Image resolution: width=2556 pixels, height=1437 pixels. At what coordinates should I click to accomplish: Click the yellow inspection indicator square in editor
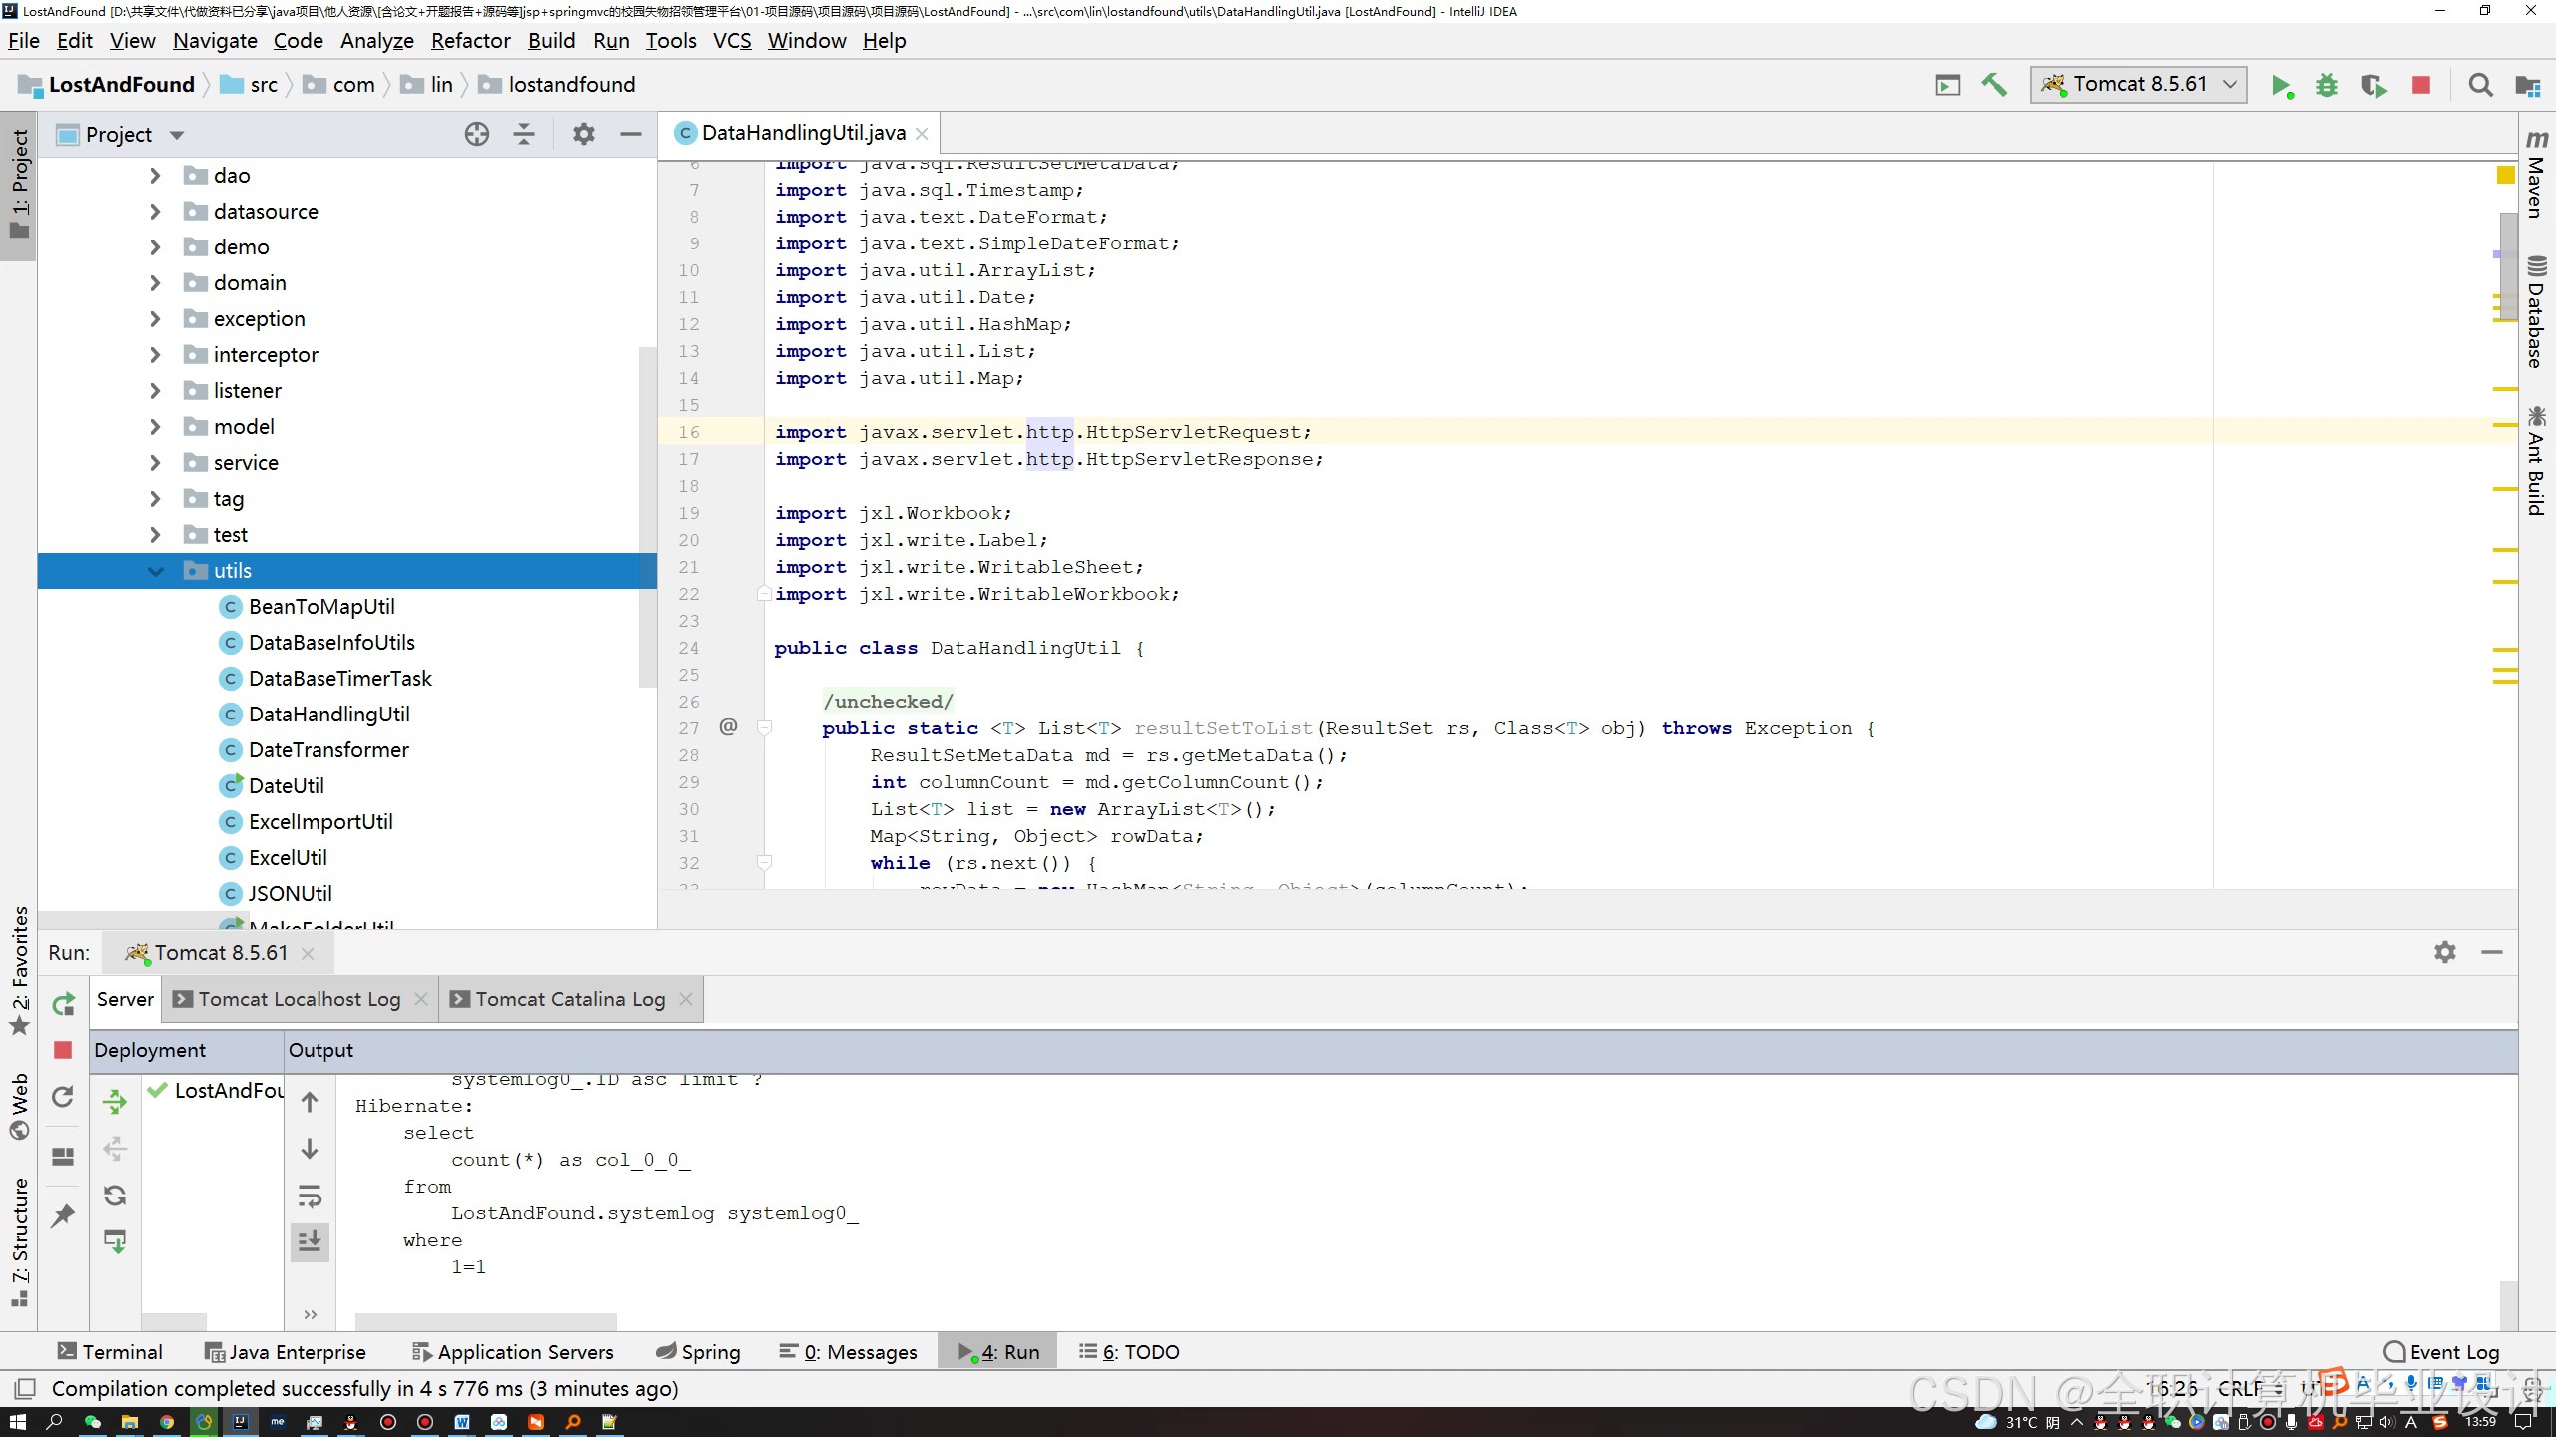click(x=2505, y=176)
